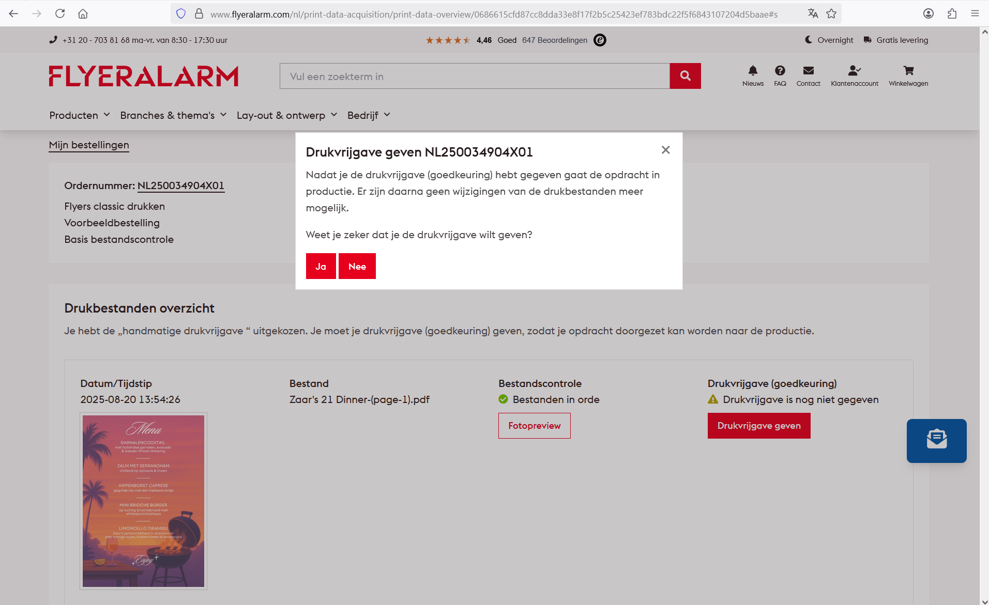Click the Mijn bestellingen link
Viewport: 989px width, 605px height.
(89, 145)
